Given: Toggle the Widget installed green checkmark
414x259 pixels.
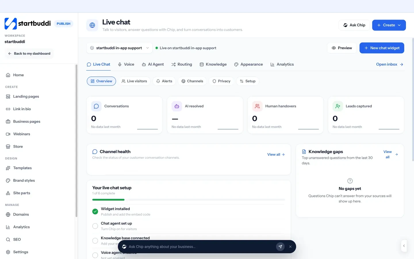Looking at the screenshot, I should 95,212.
